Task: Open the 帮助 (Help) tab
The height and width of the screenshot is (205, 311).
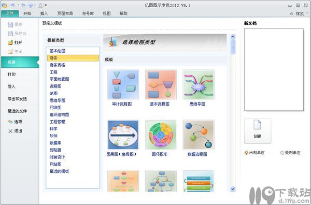Action: coord(123,13)
